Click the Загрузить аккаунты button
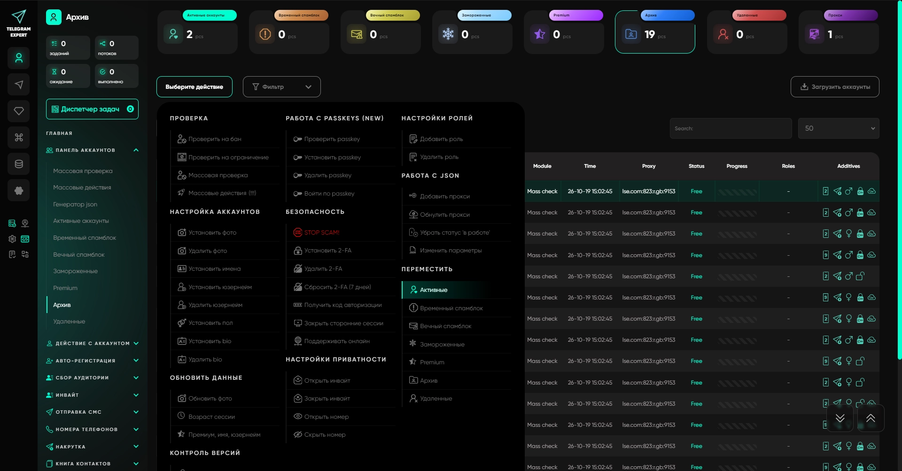 pyautogui.click(x=835, y=87)
